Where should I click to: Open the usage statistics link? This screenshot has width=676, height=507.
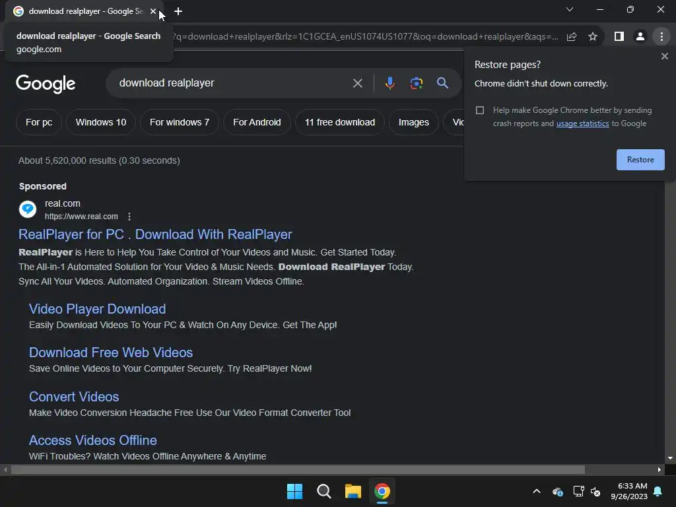pyautogui.click(x=582, y=123)
